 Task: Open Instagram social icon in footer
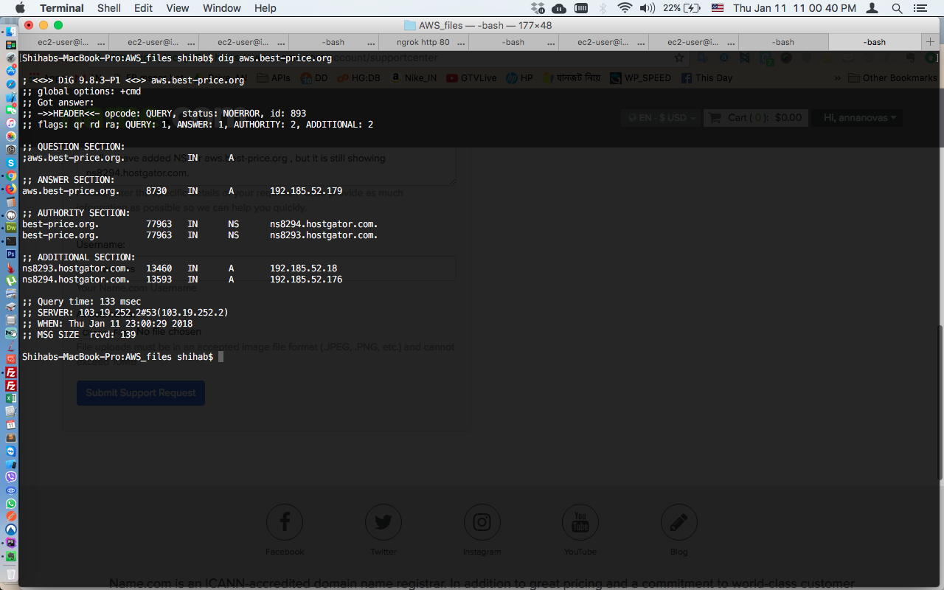coord(482,522)
